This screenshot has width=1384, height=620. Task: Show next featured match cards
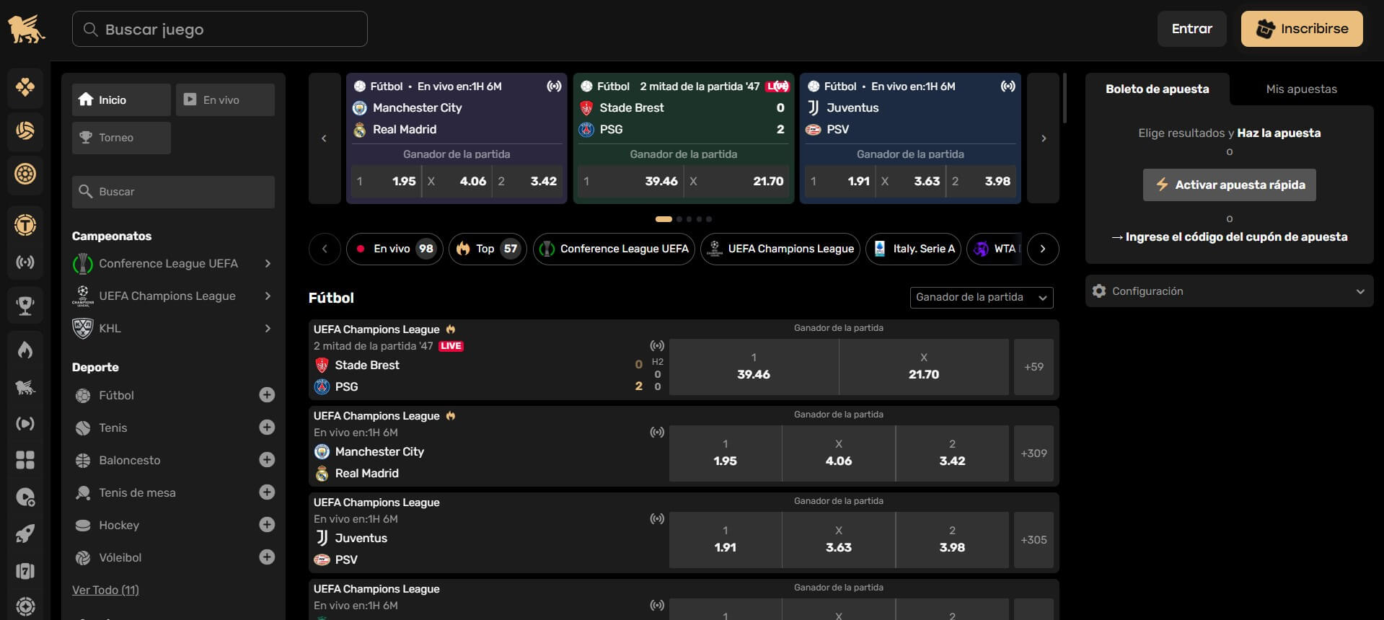1043,138
